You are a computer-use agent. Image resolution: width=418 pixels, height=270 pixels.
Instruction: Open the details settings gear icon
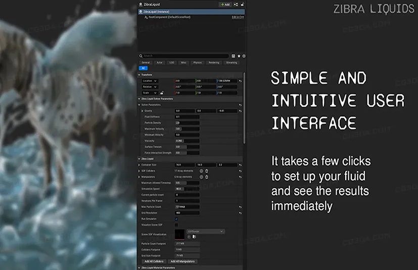[244, 56]
